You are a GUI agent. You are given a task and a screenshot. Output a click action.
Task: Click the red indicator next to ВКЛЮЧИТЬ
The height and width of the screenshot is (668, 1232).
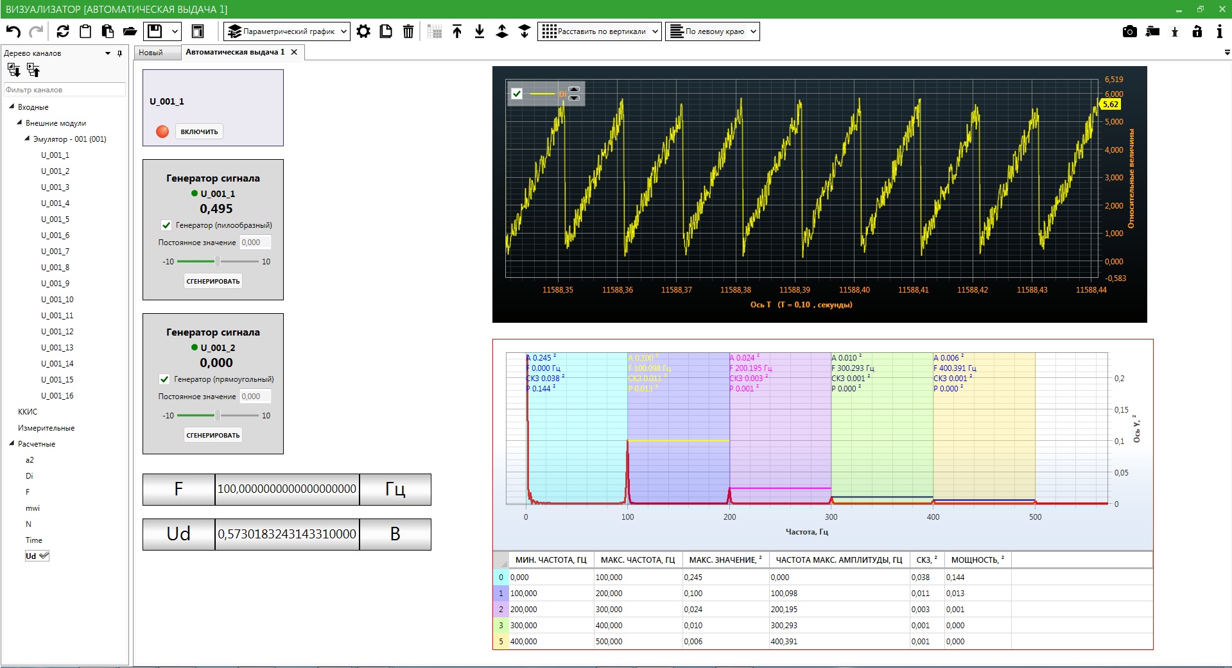point(162,132)
